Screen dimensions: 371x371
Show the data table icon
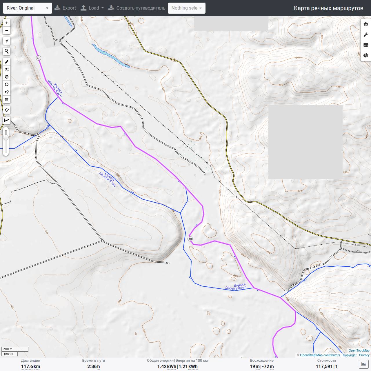[365, 45]
